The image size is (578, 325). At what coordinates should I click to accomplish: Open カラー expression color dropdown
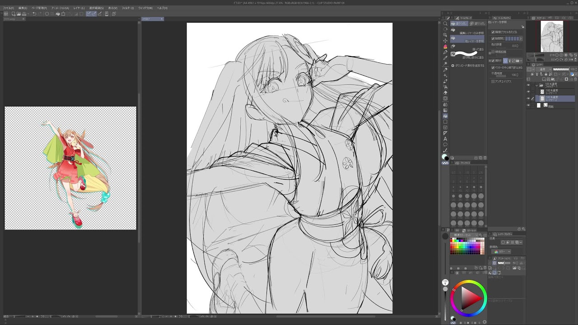[x=501, y=252]
